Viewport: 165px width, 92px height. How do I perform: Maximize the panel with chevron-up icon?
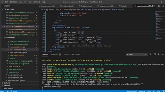click(x=163, y=54)
